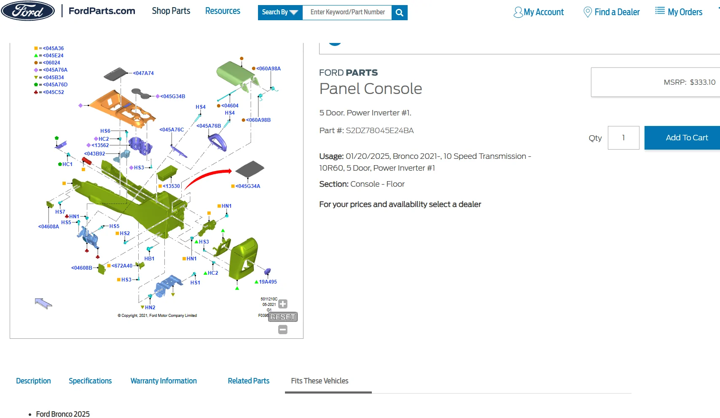Click the My Orders list icon
This screenshot has height=418, width=720.
pyautogui.click(x=660, y=11)
